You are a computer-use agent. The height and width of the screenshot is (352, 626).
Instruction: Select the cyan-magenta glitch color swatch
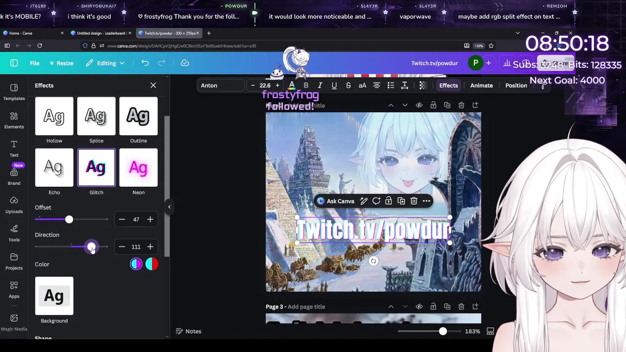click(x=136, y=264)
